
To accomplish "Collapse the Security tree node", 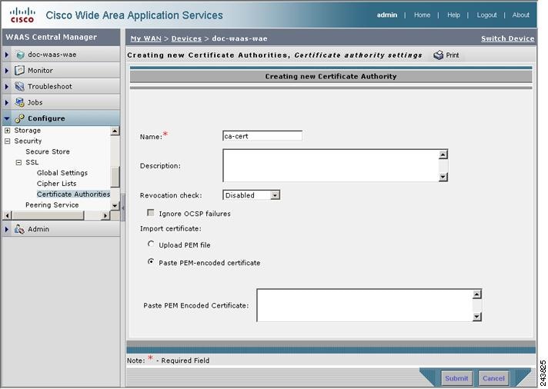I will pyautogui.click(x=8, y=141).
